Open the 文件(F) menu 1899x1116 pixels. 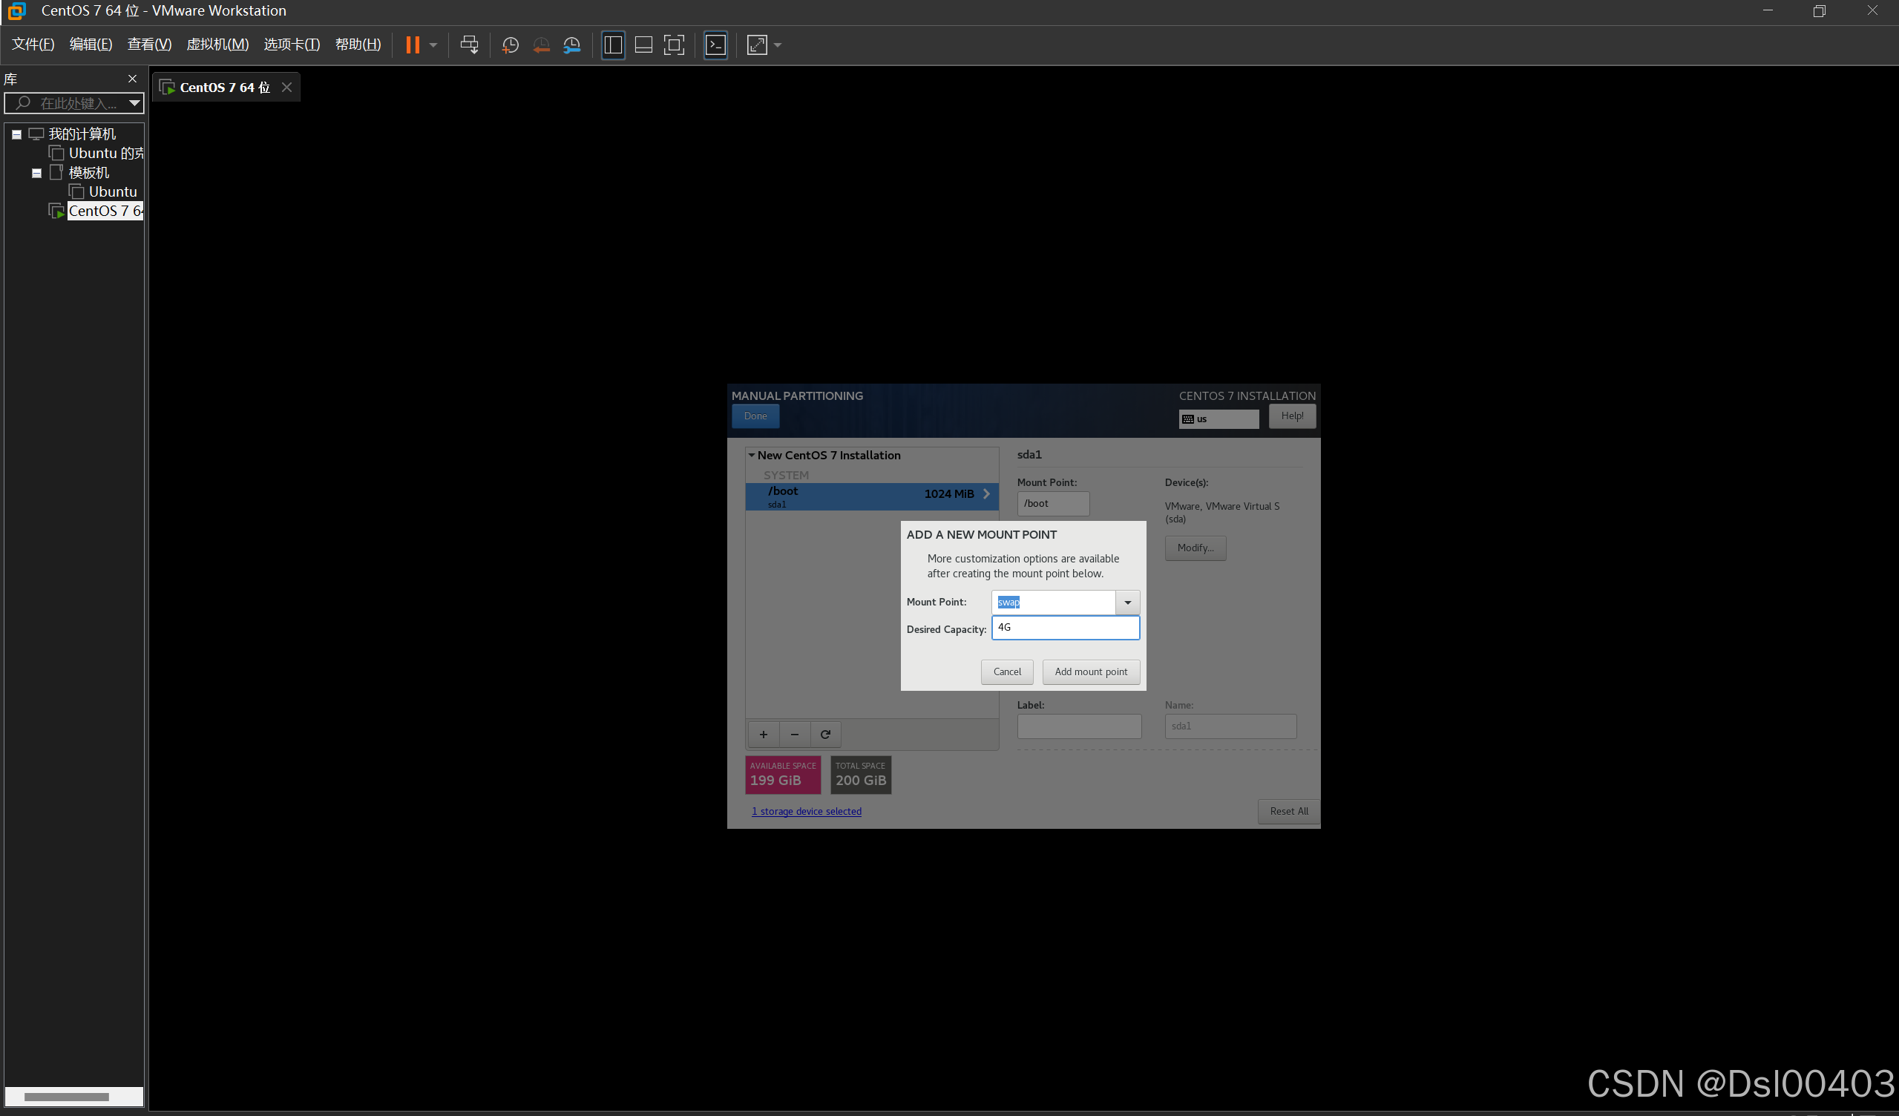33,45
